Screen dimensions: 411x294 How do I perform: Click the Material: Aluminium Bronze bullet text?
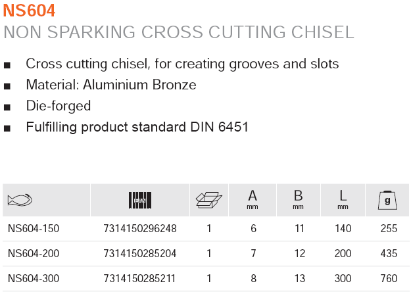111,85
